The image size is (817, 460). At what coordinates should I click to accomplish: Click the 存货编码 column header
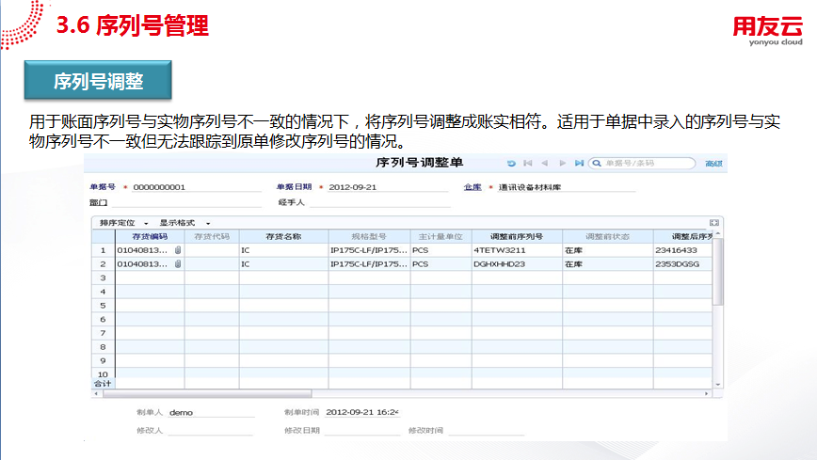tap(150, 236)
